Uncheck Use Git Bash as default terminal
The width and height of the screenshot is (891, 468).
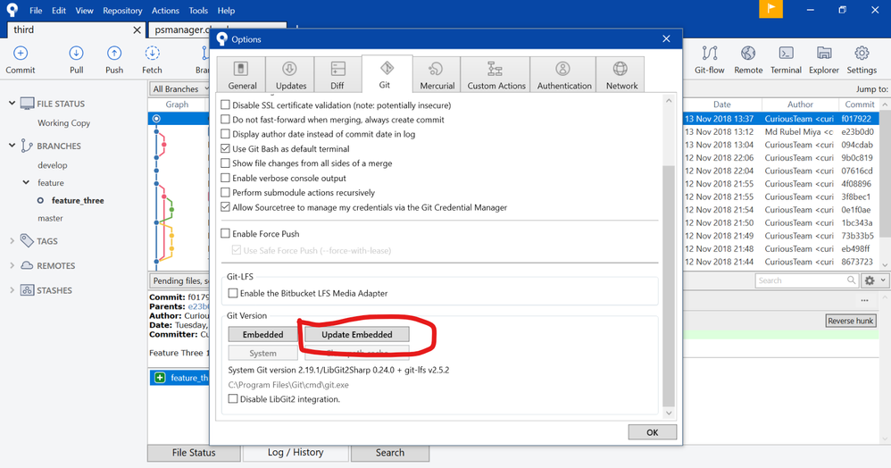point(226,148)
